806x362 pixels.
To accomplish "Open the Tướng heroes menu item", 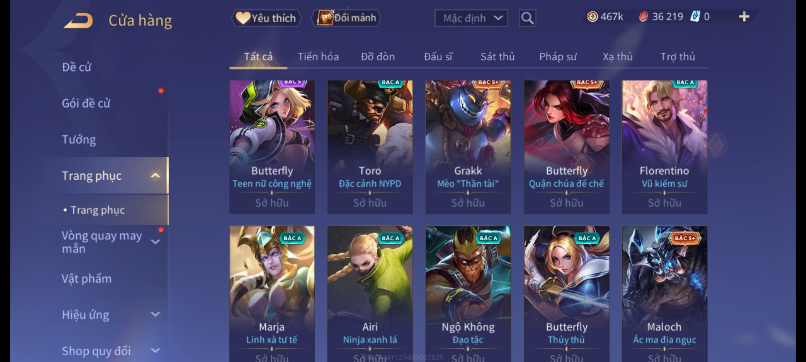I will [79, 139].
